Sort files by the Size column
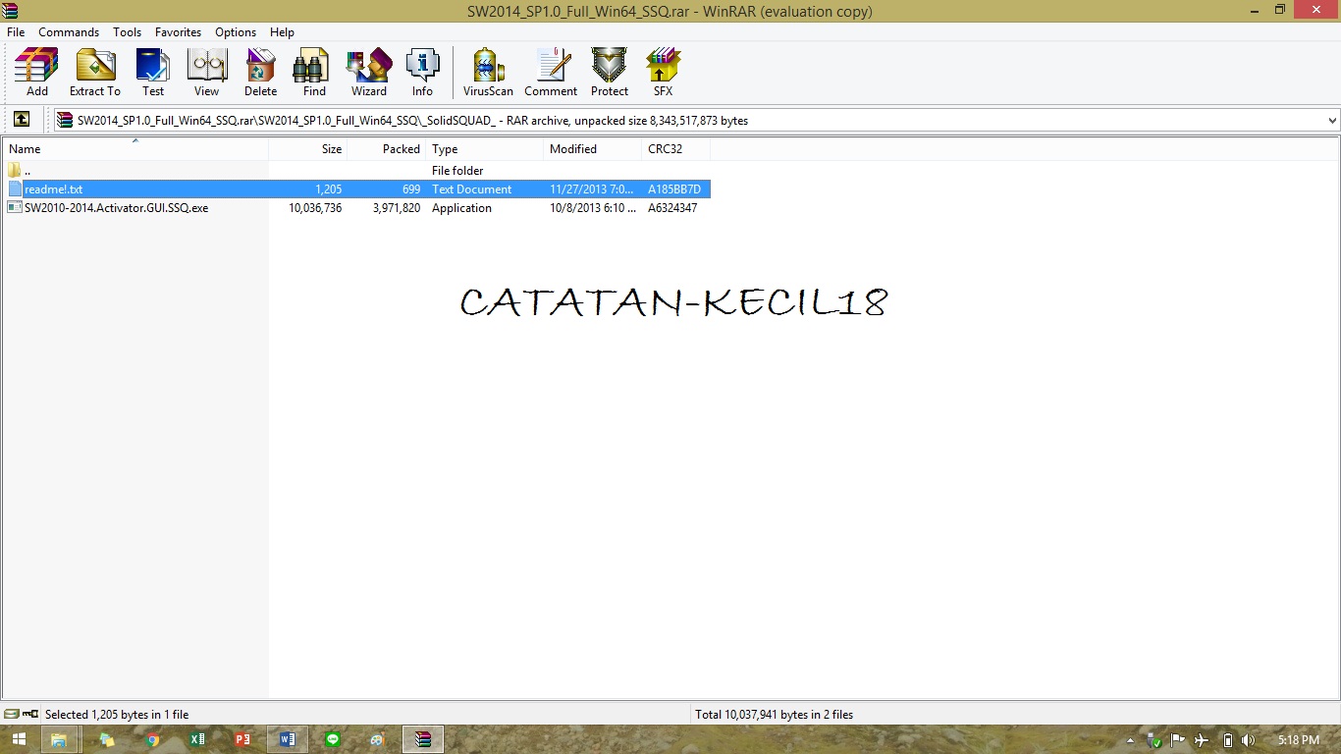Image resolution: width=1341 pixels, height=754 pixels. 331,148
